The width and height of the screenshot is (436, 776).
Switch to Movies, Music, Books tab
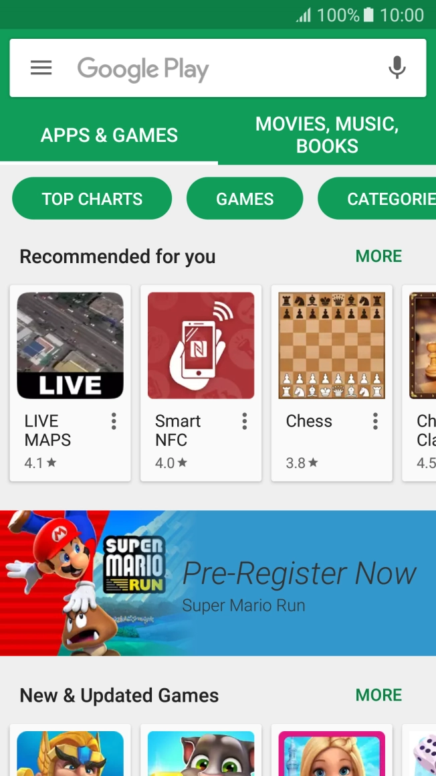click(327, 135)
